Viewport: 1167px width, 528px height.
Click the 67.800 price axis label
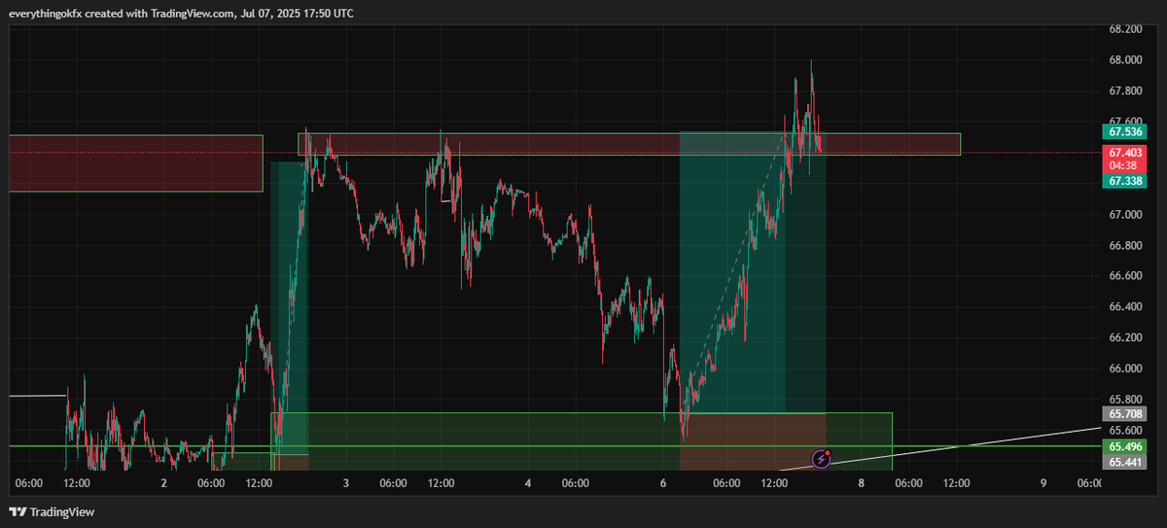click(1125, 91)
